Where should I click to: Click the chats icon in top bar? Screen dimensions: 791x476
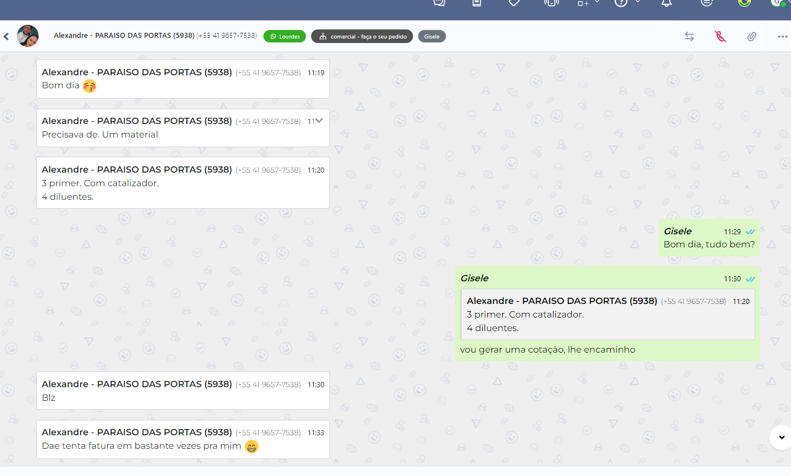(439, 3)
